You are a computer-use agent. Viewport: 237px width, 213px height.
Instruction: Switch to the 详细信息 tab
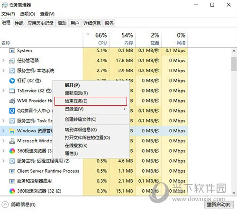(x=92, y=23)
